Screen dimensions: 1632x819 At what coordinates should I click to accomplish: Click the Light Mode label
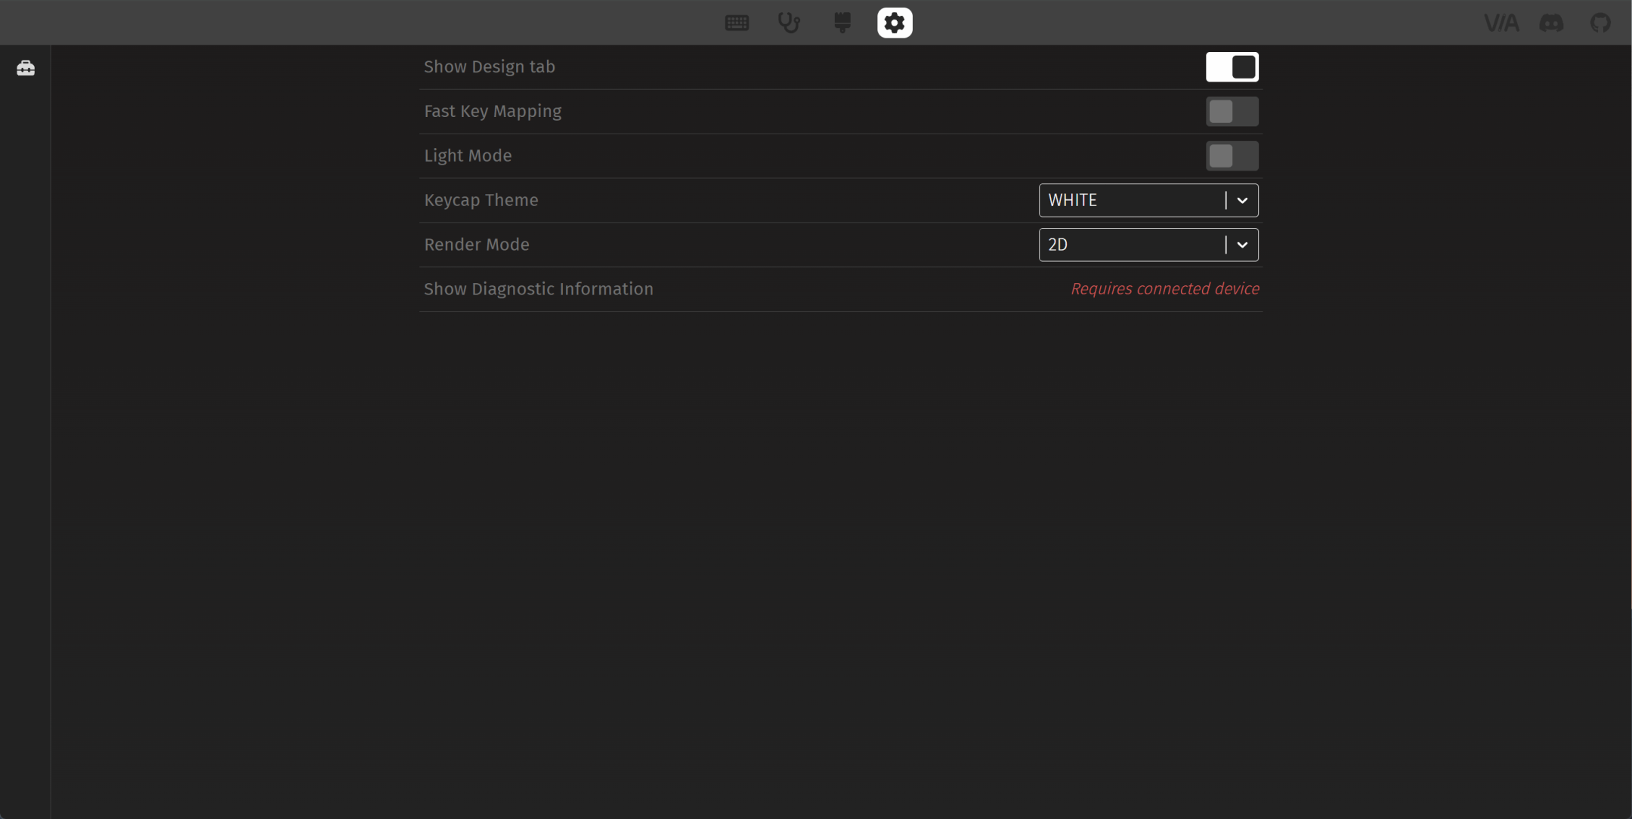(x=468, y=156)
